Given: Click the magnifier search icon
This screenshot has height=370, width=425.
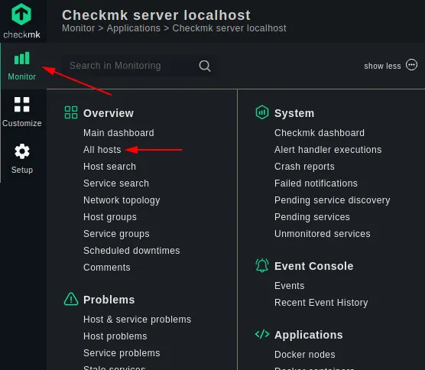Looking at the screenshot, I should click(205, 66).
